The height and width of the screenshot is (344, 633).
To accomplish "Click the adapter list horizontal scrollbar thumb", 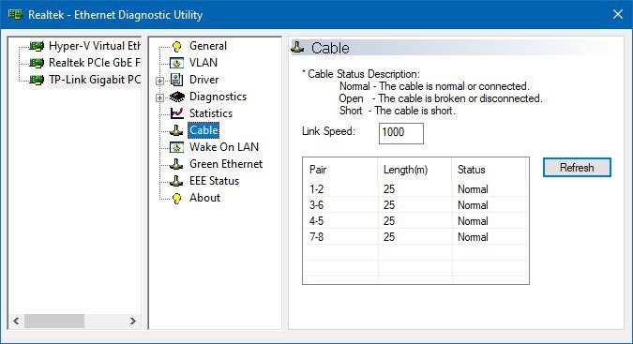I will [54, 321].
